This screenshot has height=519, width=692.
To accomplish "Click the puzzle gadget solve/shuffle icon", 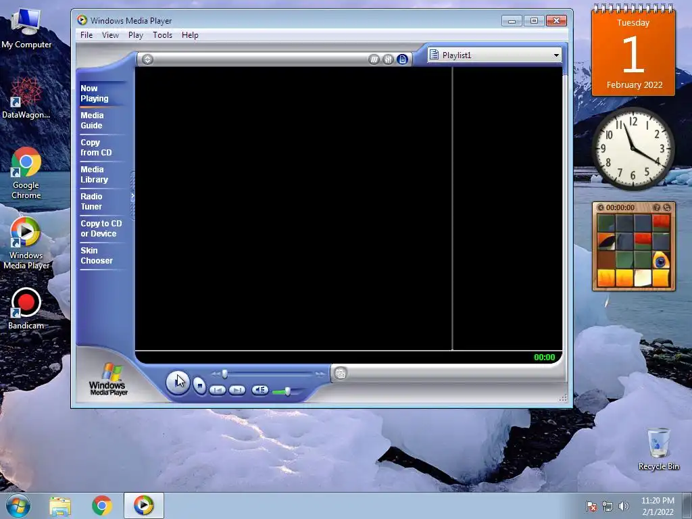I will tap(666, 207).
